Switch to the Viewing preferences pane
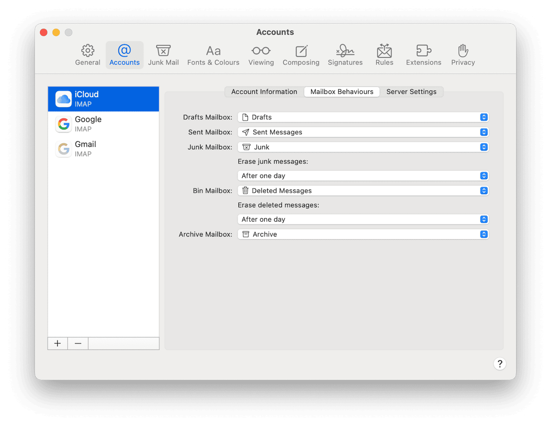The image size is (551, 426). 261,55
